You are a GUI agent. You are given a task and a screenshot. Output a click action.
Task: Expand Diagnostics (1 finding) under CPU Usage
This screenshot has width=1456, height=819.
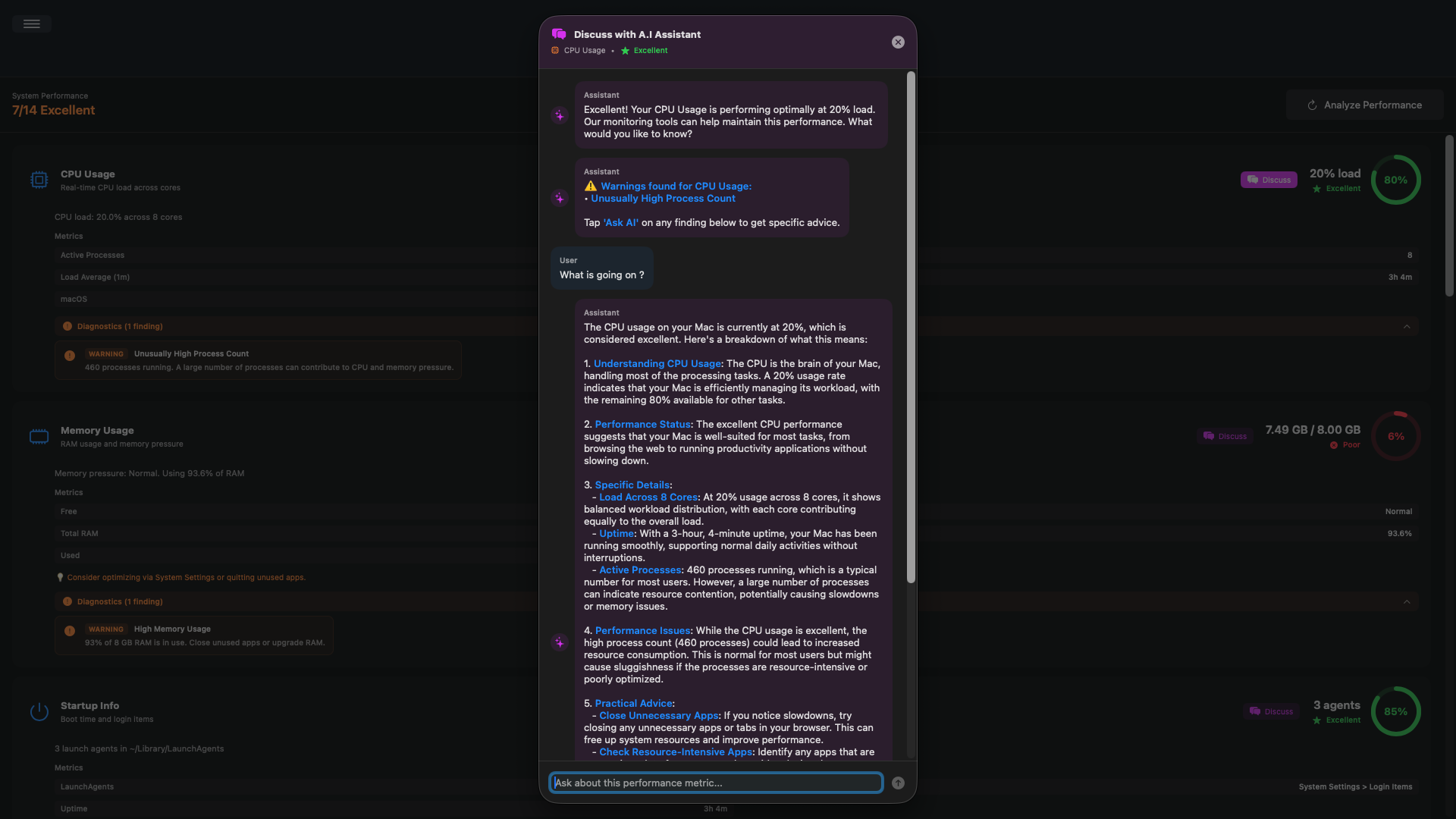tap(119, 326)
